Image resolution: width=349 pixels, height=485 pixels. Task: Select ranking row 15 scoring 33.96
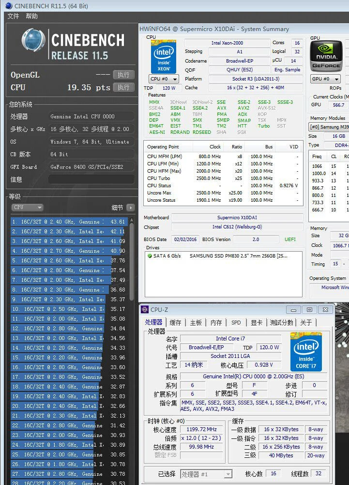tap(69, 357)
